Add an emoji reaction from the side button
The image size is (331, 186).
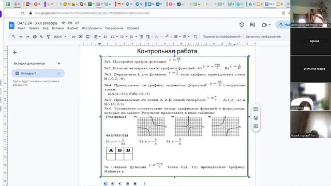point(256,118)
